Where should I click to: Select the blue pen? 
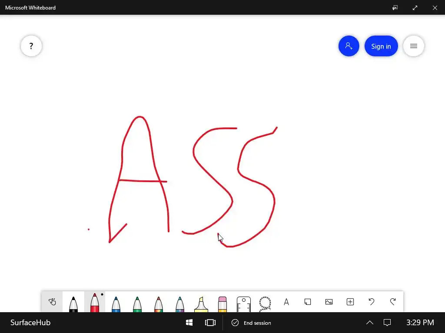point(116,304)
